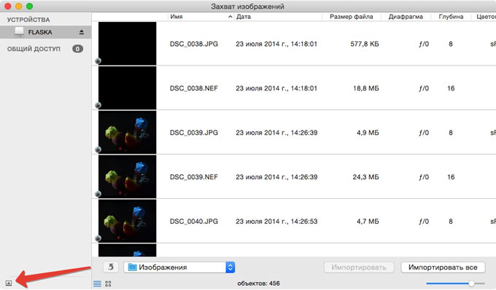Sort by Размер файла column
Image resolution: width=496 pixels, height=290 pixels.
pyautogui.click(x=351, y=17)
